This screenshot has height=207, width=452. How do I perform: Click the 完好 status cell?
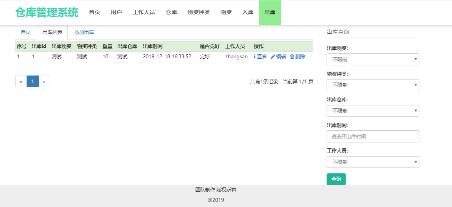tap(204, 56)
